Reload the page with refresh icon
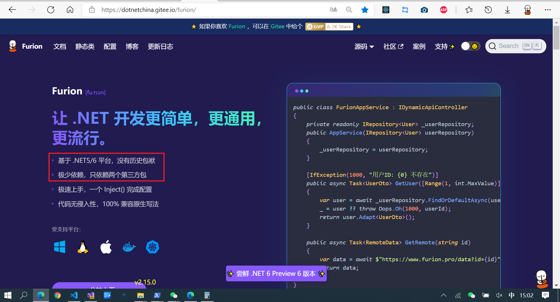Image resolution: width=560 pixels, height=302 pixels. coord(51,10)
